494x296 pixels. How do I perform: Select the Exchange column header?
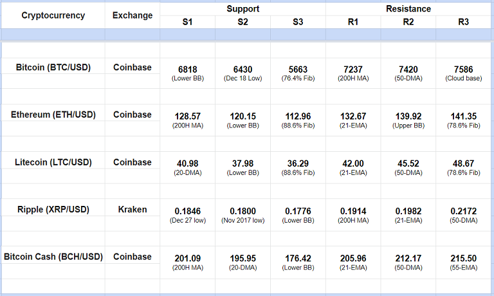[133, 15]
